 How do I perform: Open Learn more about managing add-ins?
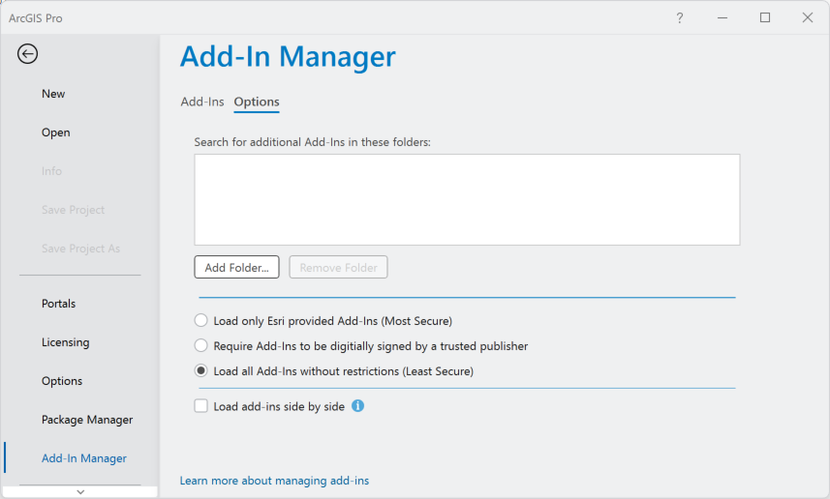274,481
